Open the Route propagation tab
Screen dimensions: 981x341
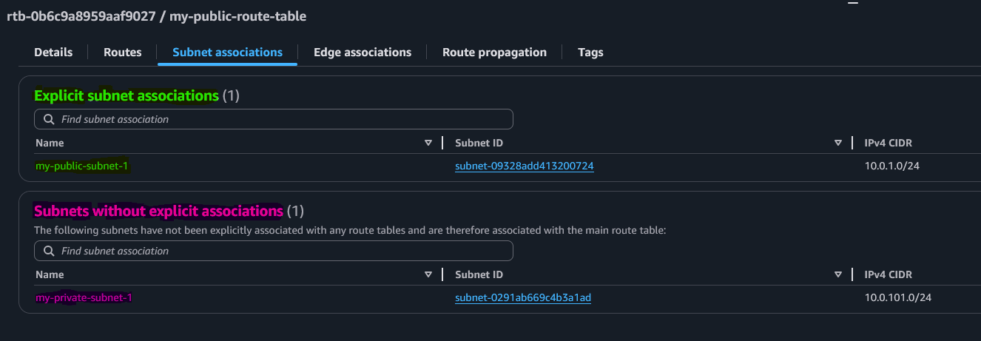pyautogui.click(x=494, y=53)
